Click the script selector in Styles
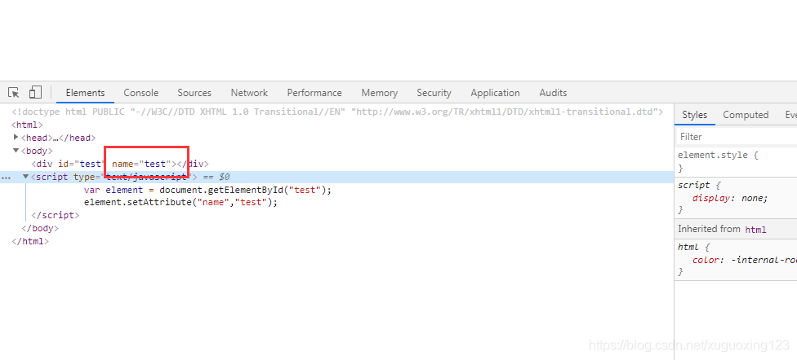The width and height of the screenshot is (797, 360). (x=694, y=185)
